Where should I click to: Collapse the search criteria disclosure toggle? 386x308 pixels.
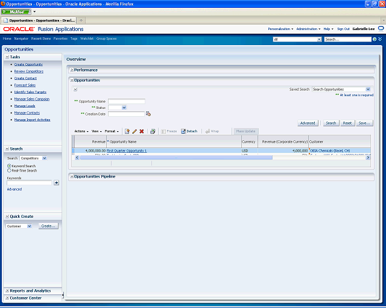coord(75,90)
